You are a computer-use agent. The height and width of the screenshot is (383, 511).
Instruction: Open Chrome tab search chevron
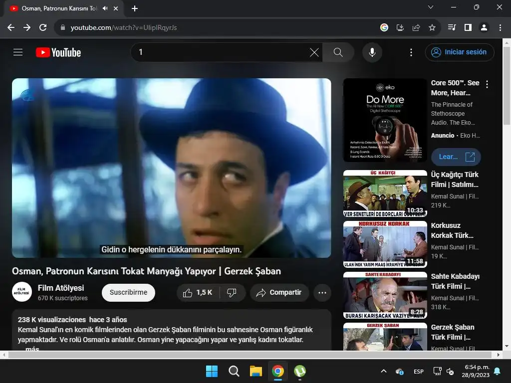(431, 7)
